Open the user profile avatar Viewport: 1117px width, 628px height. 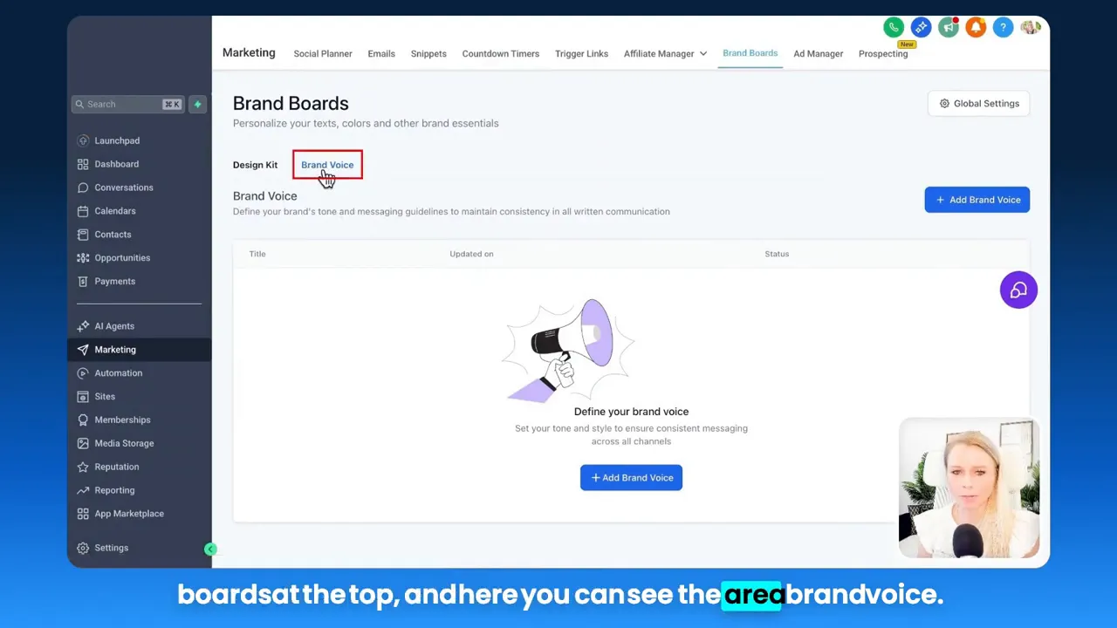pos(1031,28)
